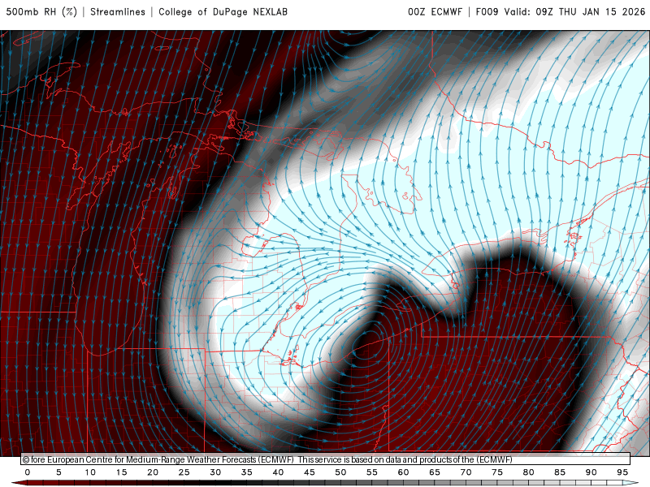Click the "55" value on the colorbar scale

click(x=372, y=472)
